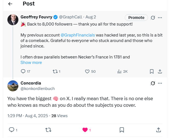Click the back arrow icon
This screenshot has width=173, height=138.
click(x=10, y=4)
